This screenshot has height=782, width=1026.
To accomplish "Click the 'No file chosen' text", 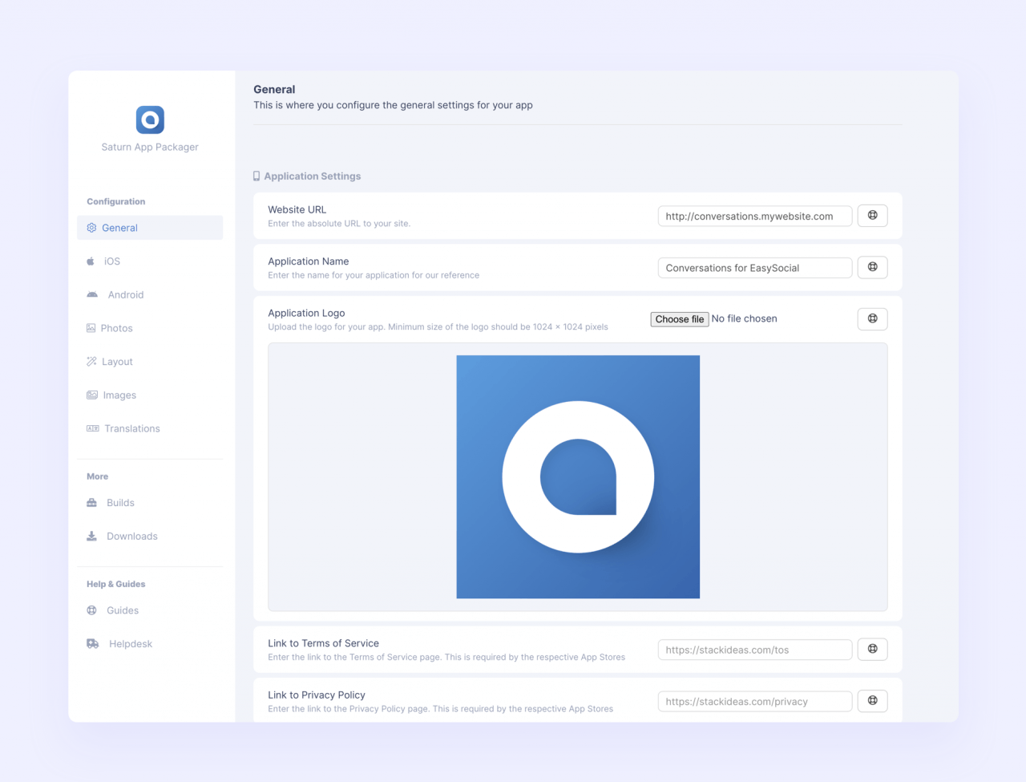I will coord(745,318).
